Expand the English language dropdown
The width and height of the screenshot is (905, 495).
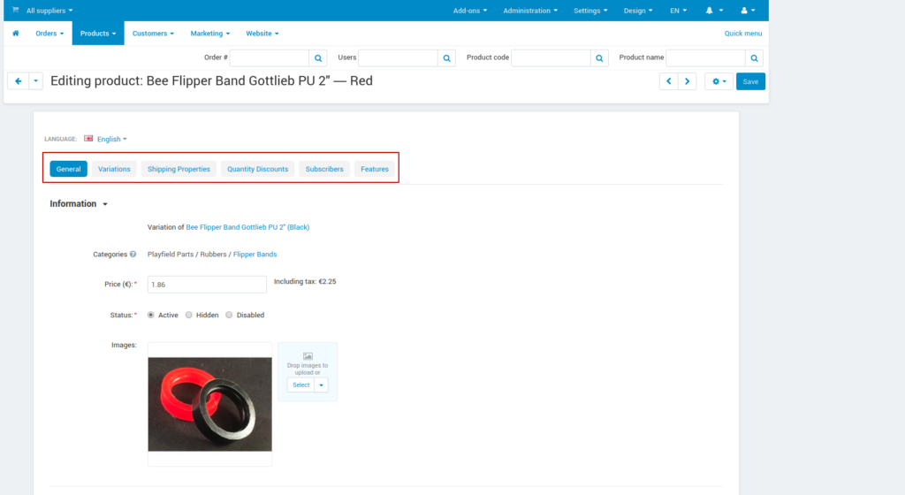111,139
